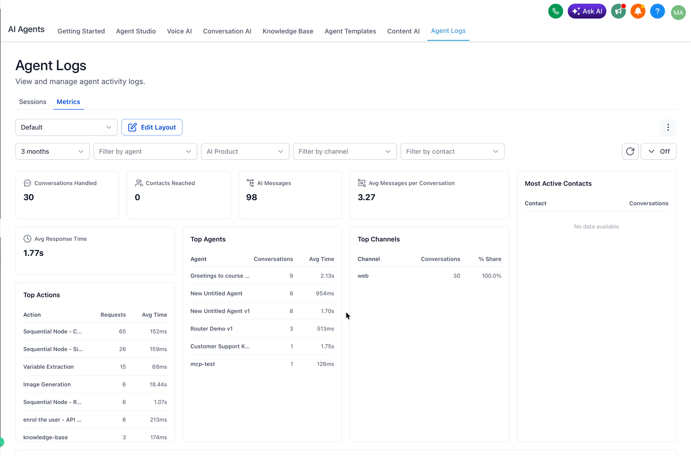Click the knowledge-base action row
Screen dimensions: 691x456
coord(95,436)
